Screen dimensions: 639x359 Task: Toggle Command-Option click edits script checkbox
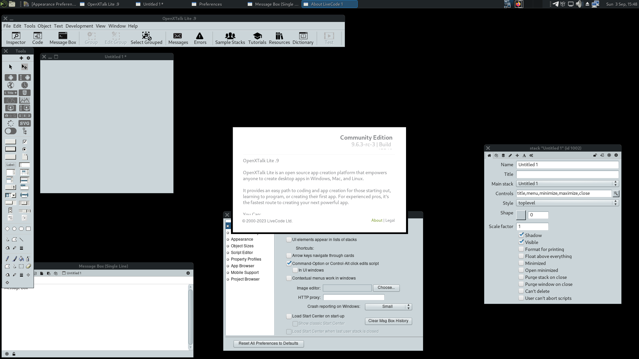289,263
